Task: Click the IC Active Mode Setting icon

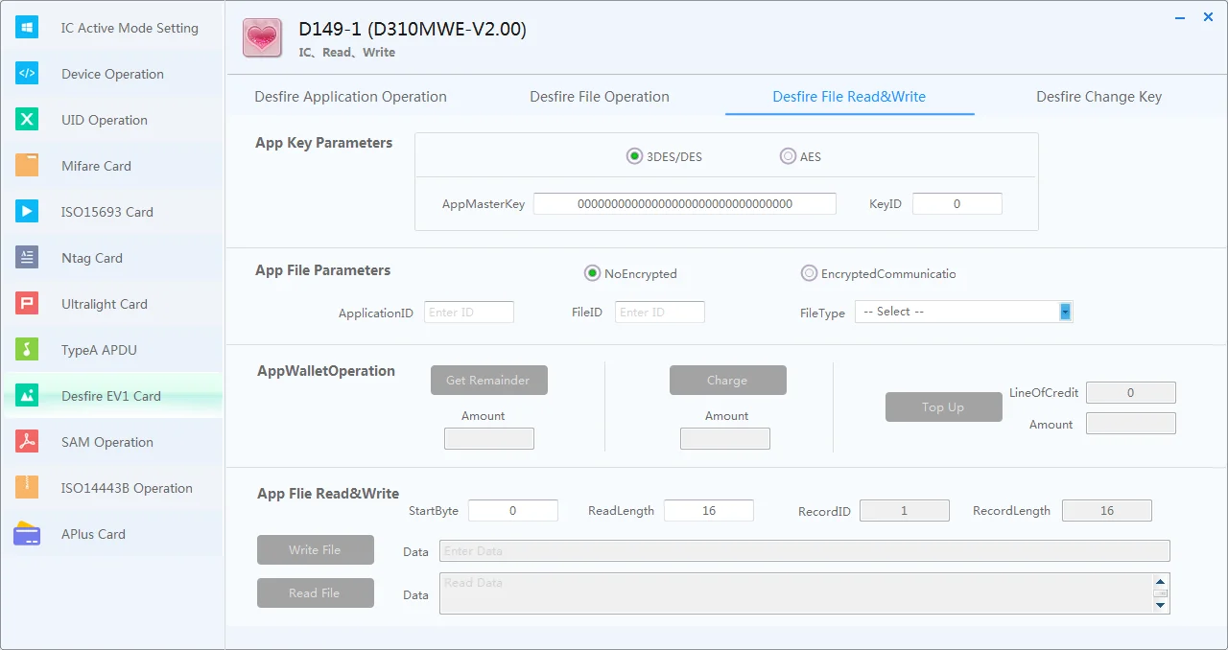Action: pyautogui.click(x=27, y=28)
